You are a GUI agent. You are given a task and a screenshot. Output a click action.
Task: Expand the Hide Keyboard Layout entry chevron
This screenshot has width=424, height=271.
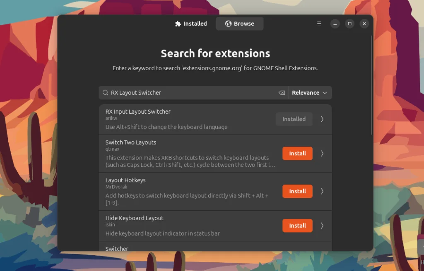[322, 226]
